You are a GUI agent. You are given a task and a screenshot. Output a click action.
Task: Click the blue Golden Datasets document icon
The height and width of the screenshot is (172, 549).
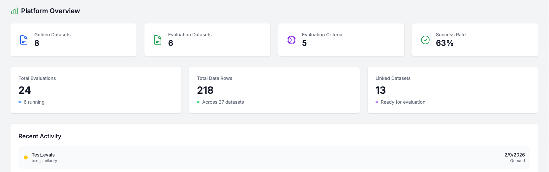[24, 40]
